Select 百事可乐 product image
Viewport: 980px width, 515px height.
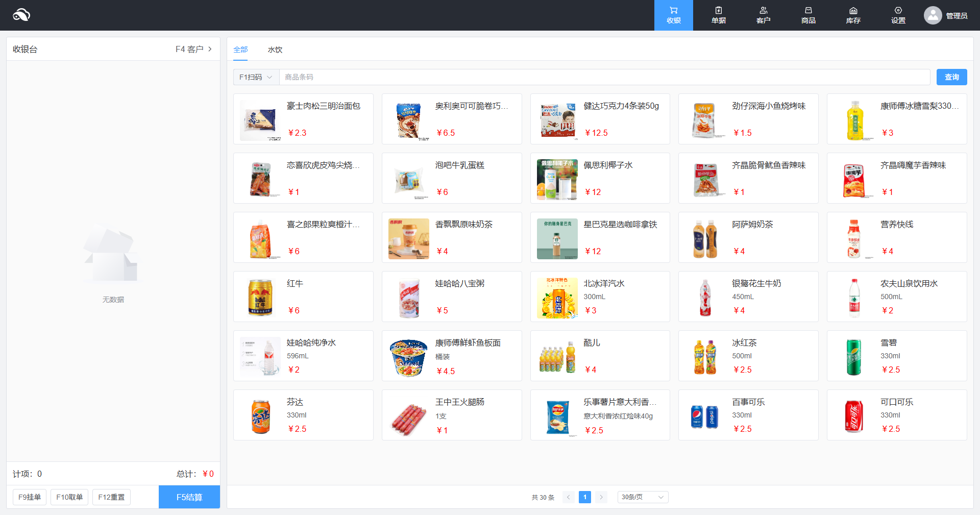705,416
